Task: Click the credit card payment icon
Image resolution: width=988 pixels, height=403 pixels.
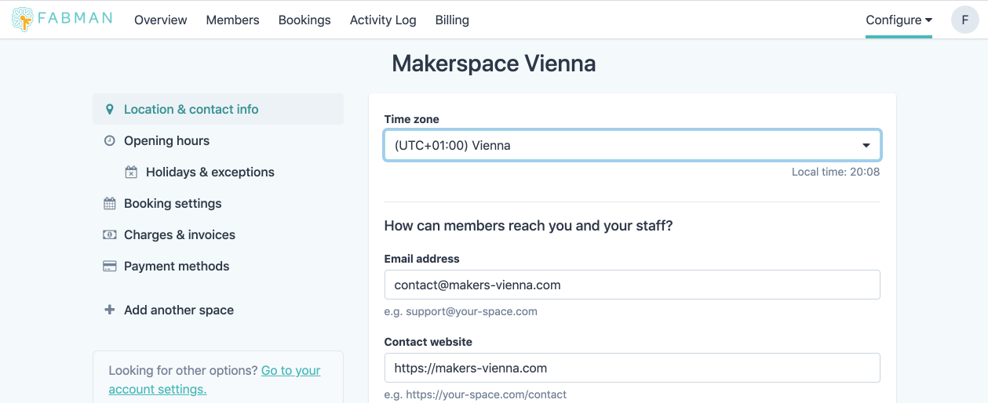Action: (110, 267)
